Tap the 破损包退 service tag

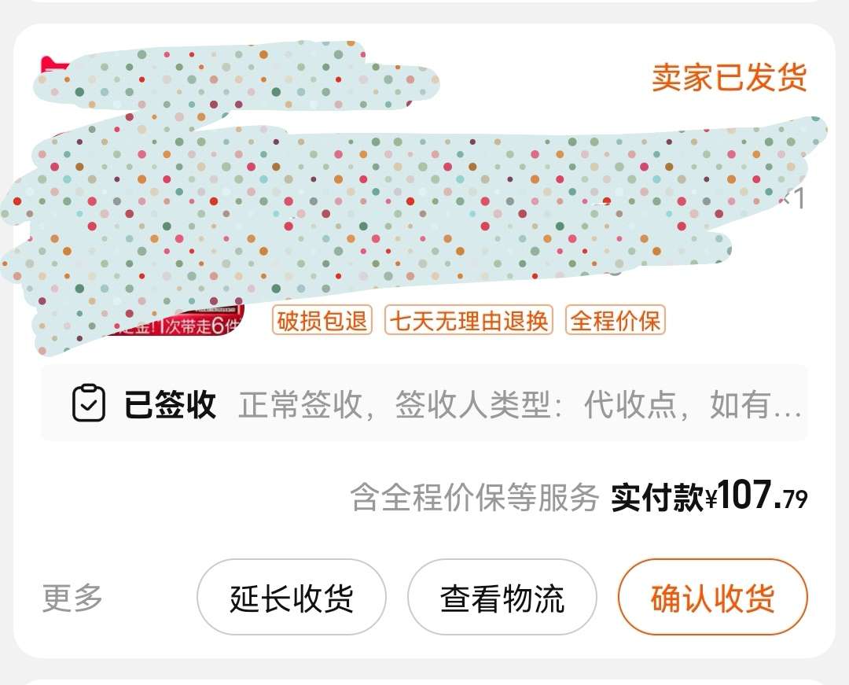click(322, 321)
